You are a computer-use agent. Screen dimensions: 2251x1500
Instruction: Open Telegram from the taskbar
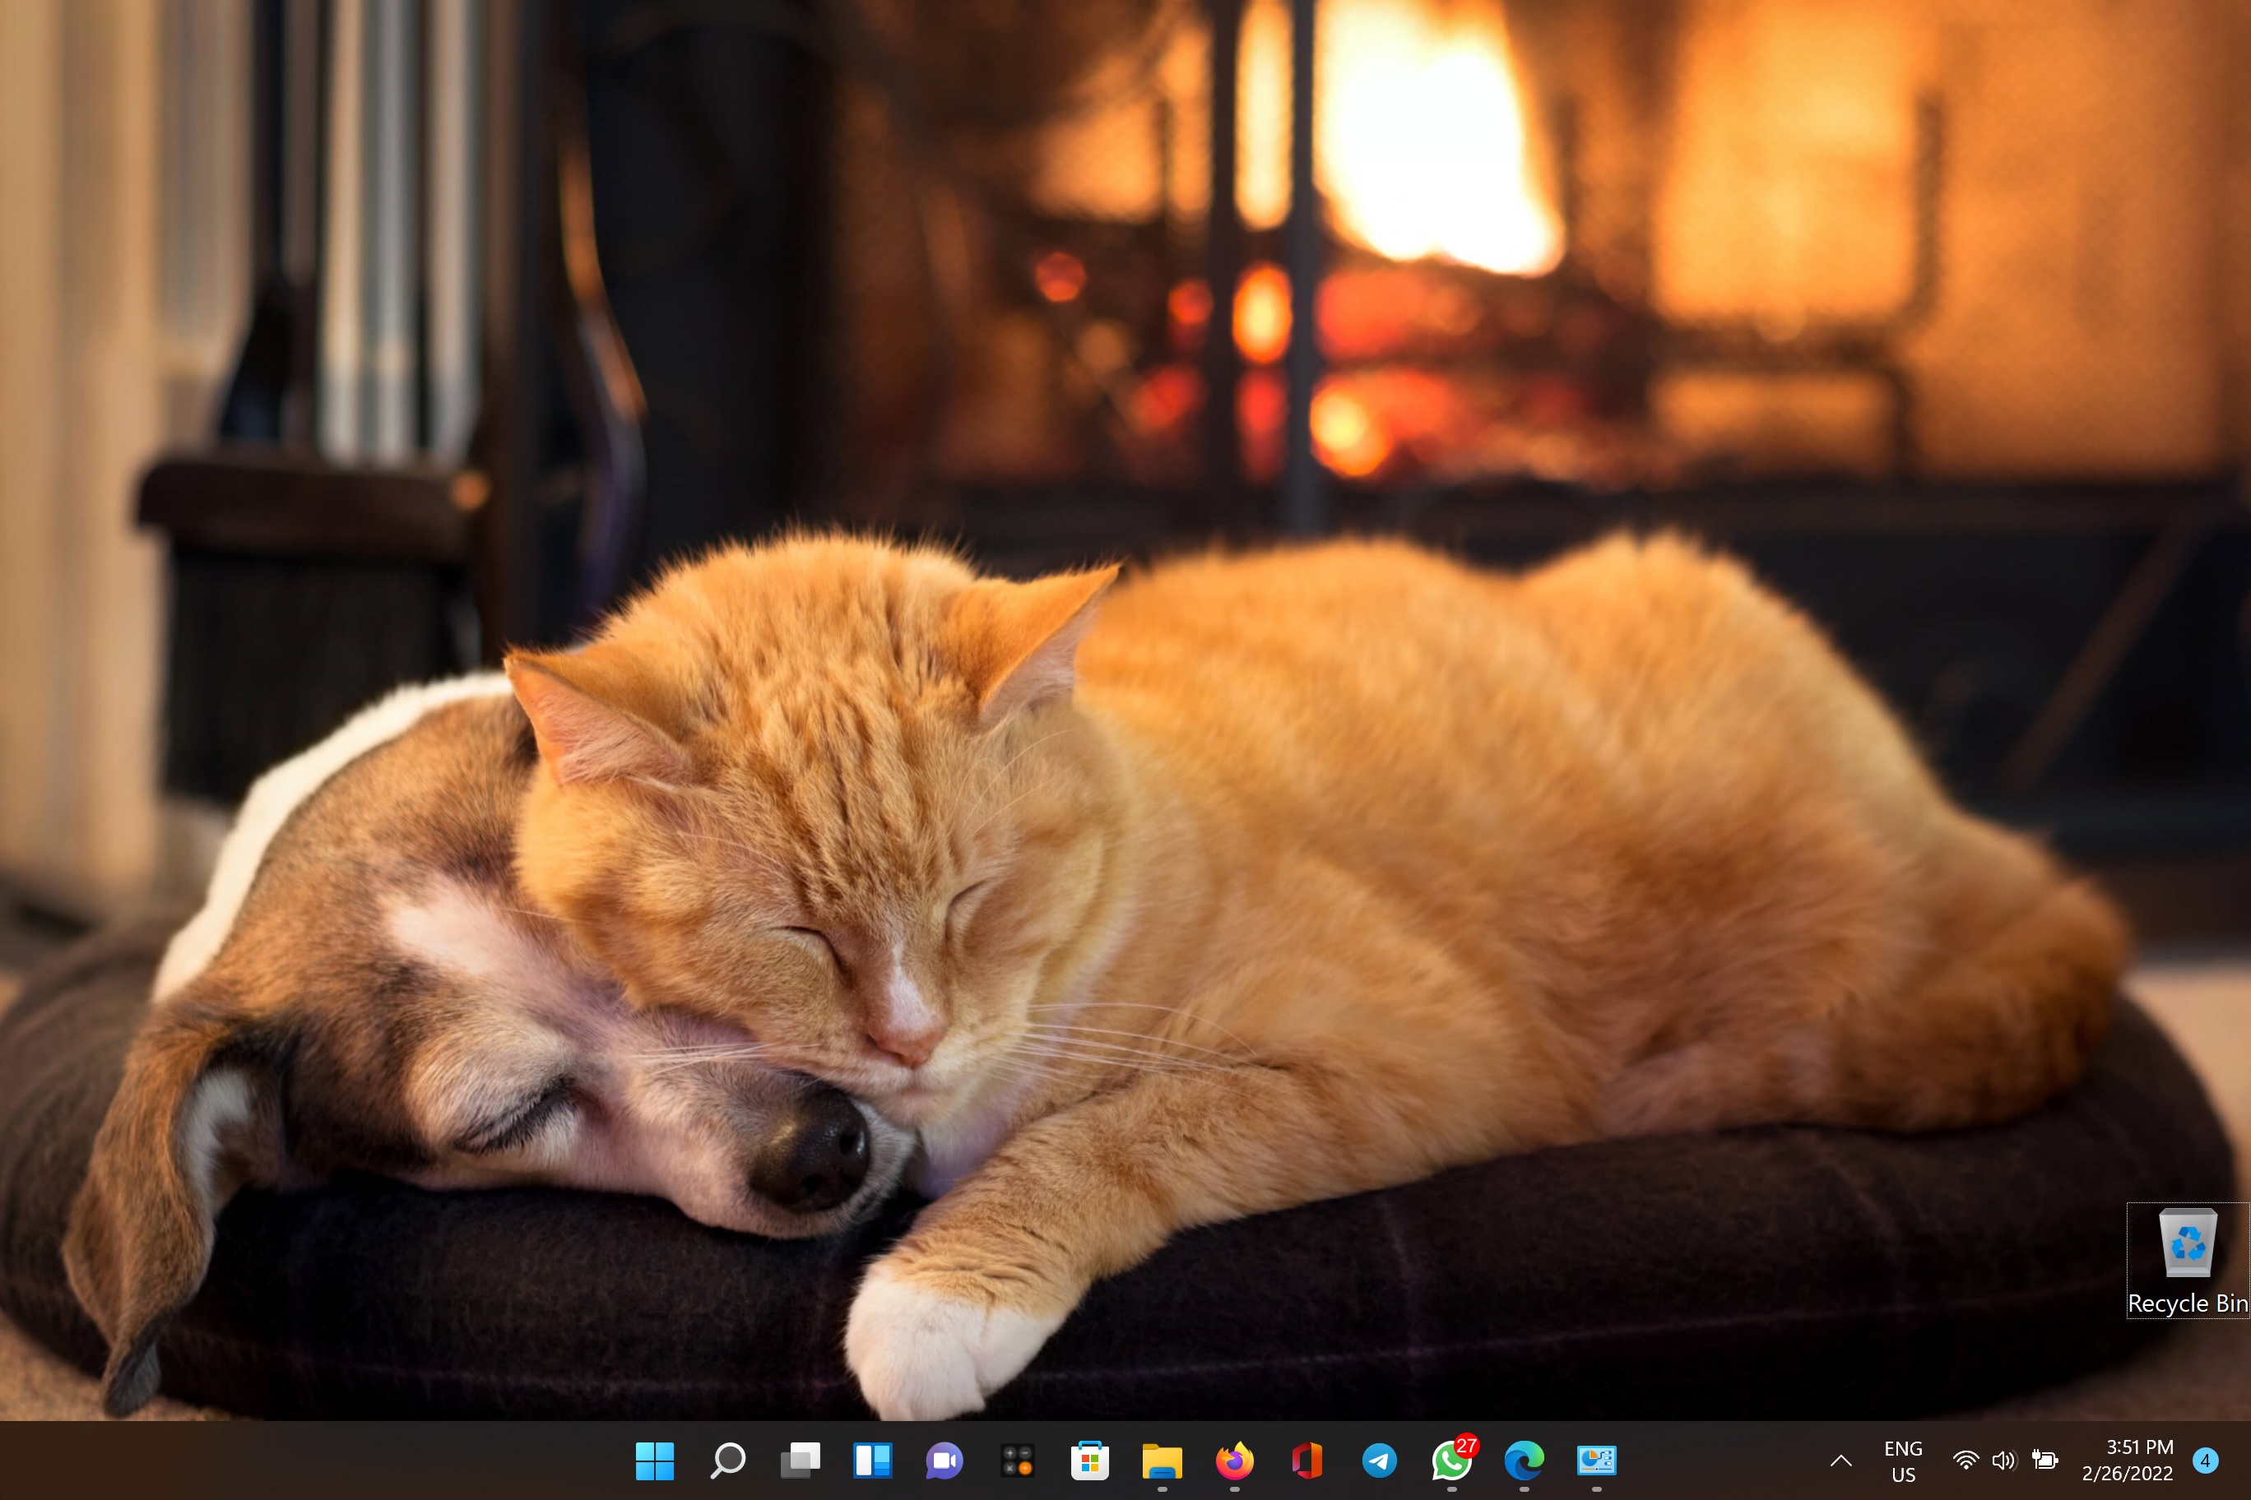click(1379, 1461)
